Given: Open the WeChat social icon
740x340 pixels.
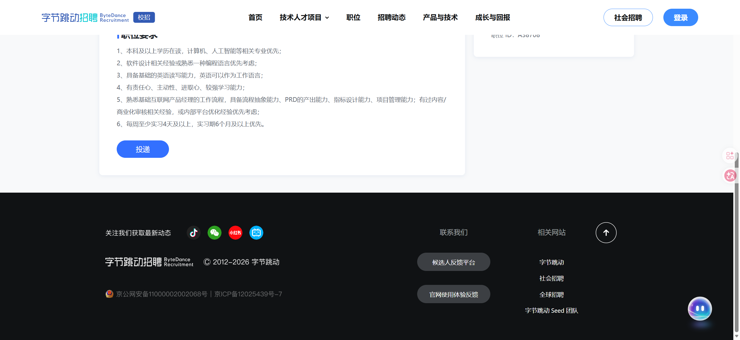Looking at the screenshot, I should click(215, 233).
